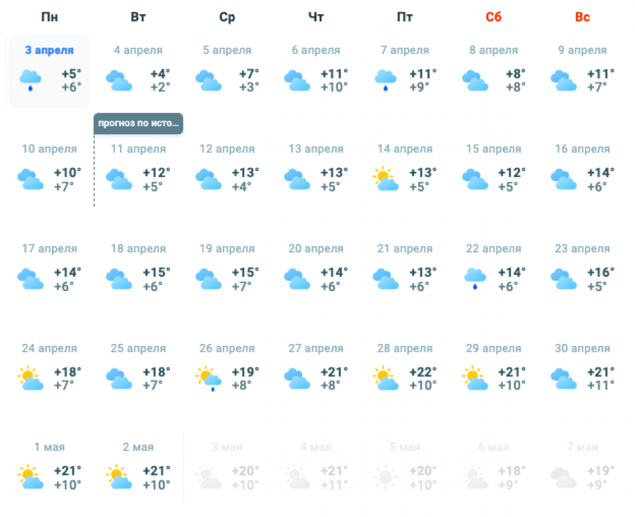Click the rain cloud icon on 7 апреля

[385, 80]
